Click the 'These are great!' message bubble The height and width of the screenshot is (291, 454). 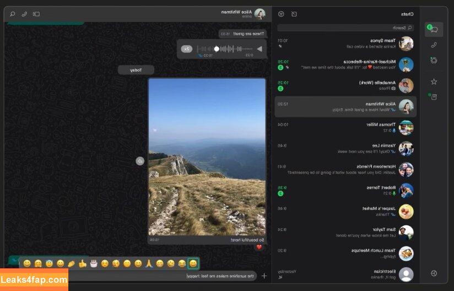coord(242,34)
